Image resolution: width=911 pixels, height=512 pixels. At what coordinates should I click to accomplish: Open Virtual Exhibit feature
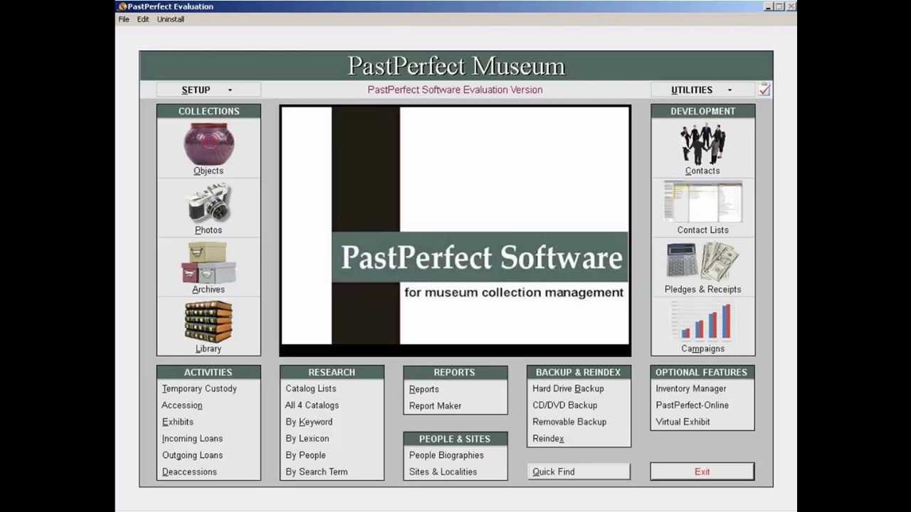pos(683,422)
